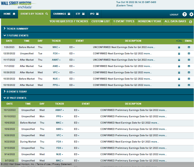Open the Privacy Statement link
The height and width of the screenshot is (167, 194).
click(62, 164)
